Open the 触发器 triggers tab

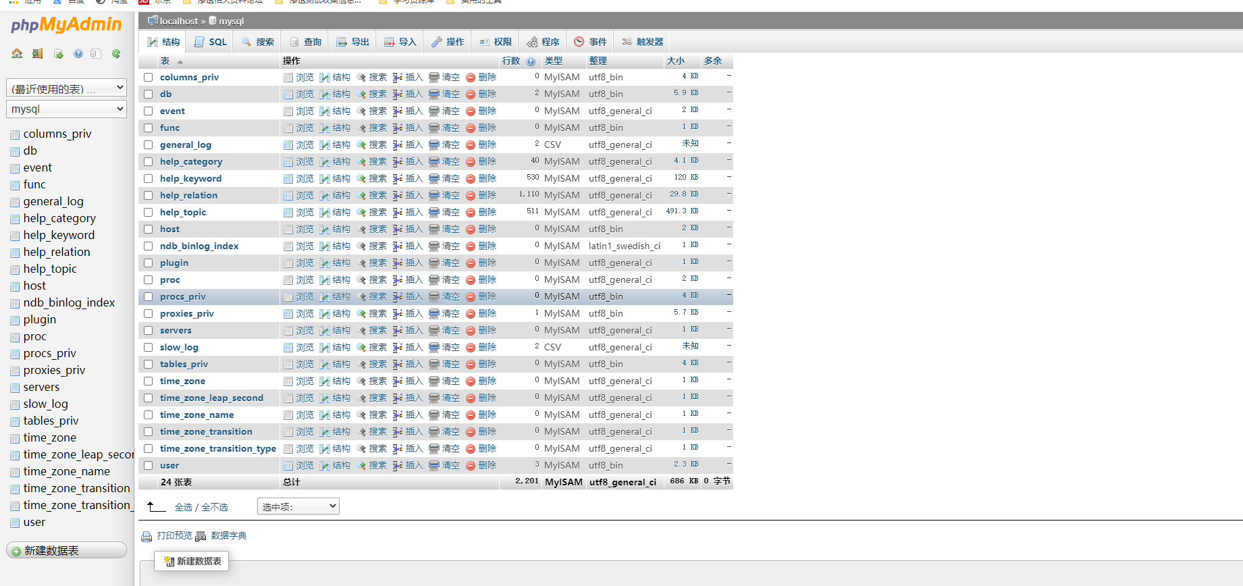click(643, 42)
